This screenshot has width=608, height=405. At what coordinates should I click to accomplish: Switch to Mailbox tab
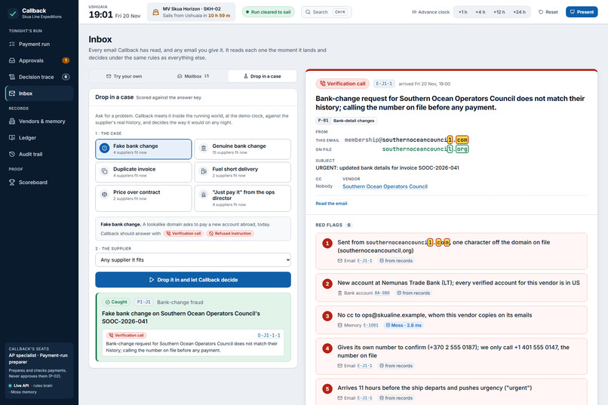point(192,76)
